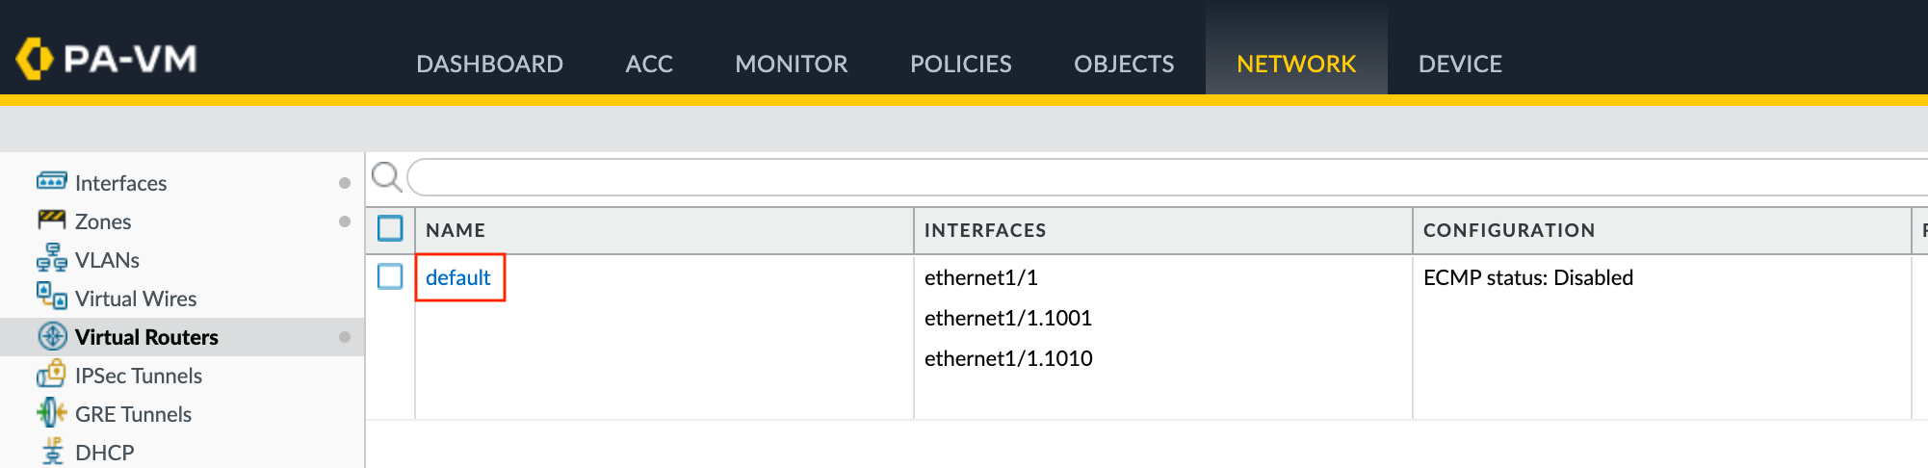This screenshot has height=468, width=1928.
Task: Switch to the POLICIES tab
Action: 960,64
